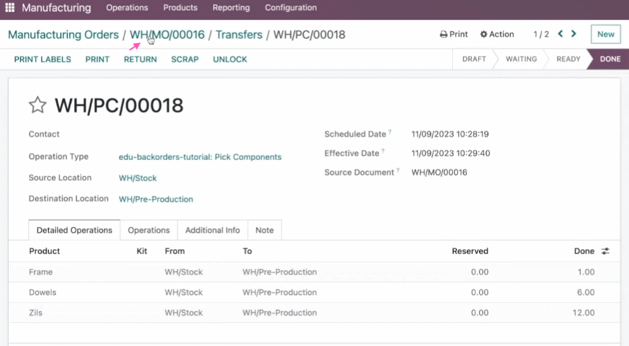Image resolution: width=629 pixels, height=346 pixels.
Task: Open column settings adjust icon in table header
Action: pos(606,251)
